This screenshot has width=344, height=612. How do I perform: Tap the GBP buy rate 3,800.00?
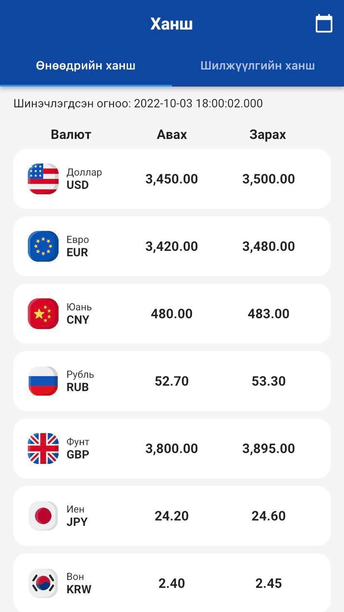[172, 448]
